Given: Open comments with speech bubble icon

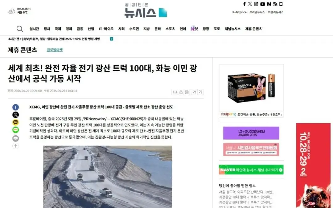Looking at the screenshot, I should (15, 138).
